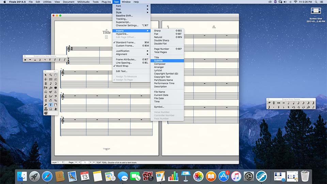Select Custom Frame option
327x184 pixels.
point(131,46)
